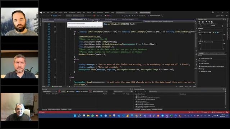Open the Windows Start menu
This screenshot has width=230, height=129.
click(75, 116)
